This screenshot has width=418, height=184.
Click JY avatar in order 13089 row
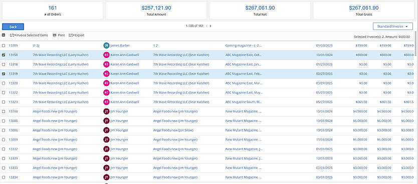tap(106, 139)
